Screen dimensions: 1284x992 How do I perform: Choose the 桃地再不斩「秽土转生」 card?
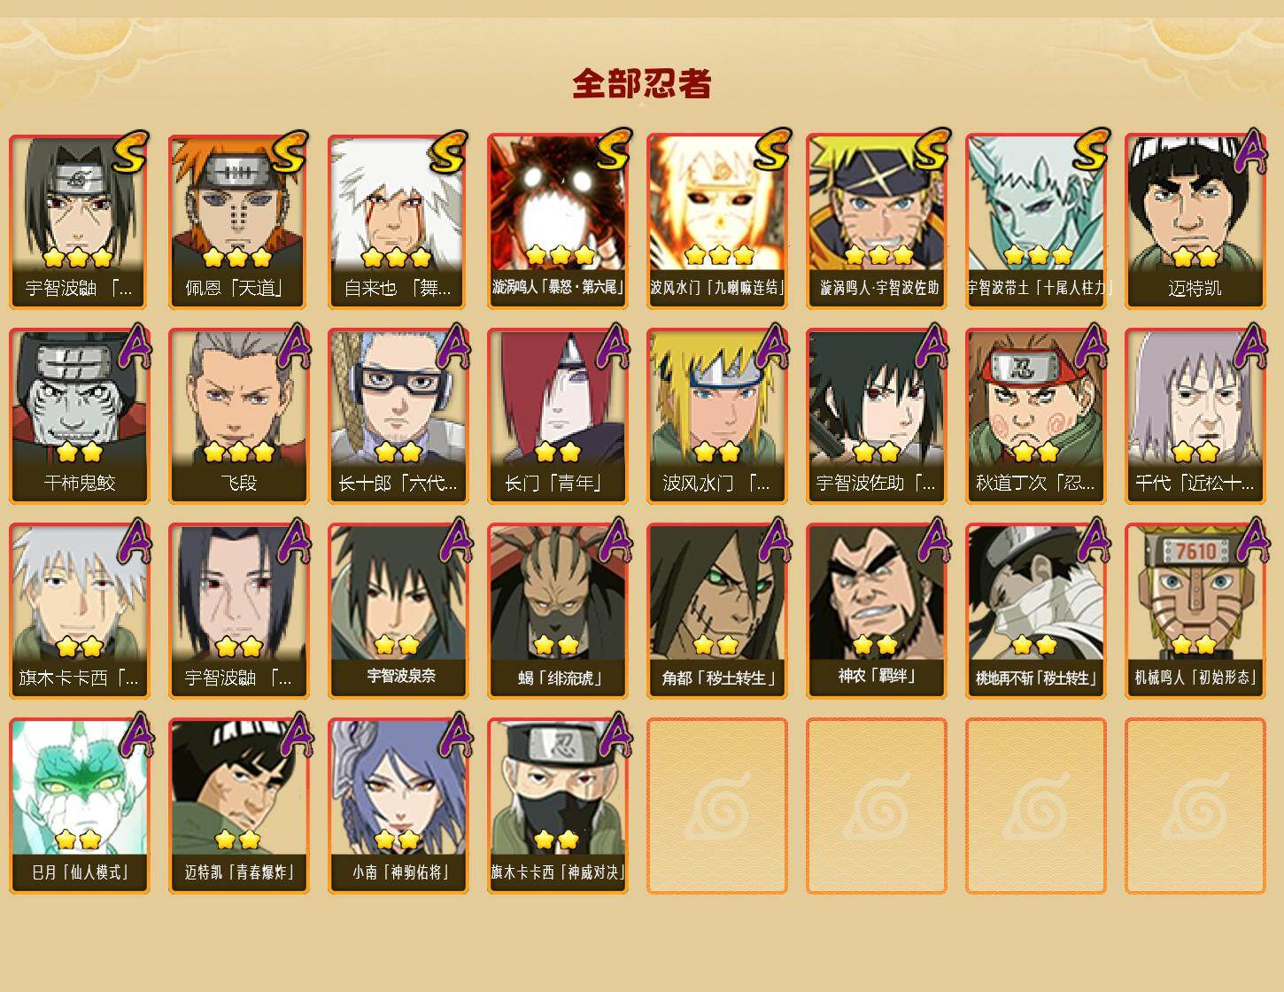(x=1036, y=611)
